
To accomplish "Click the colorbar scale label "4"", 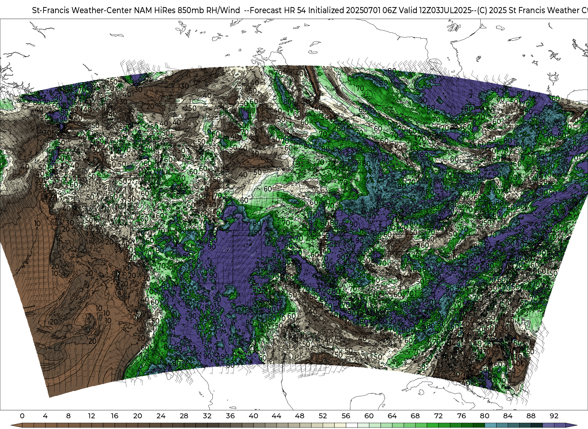I will 45,416.
